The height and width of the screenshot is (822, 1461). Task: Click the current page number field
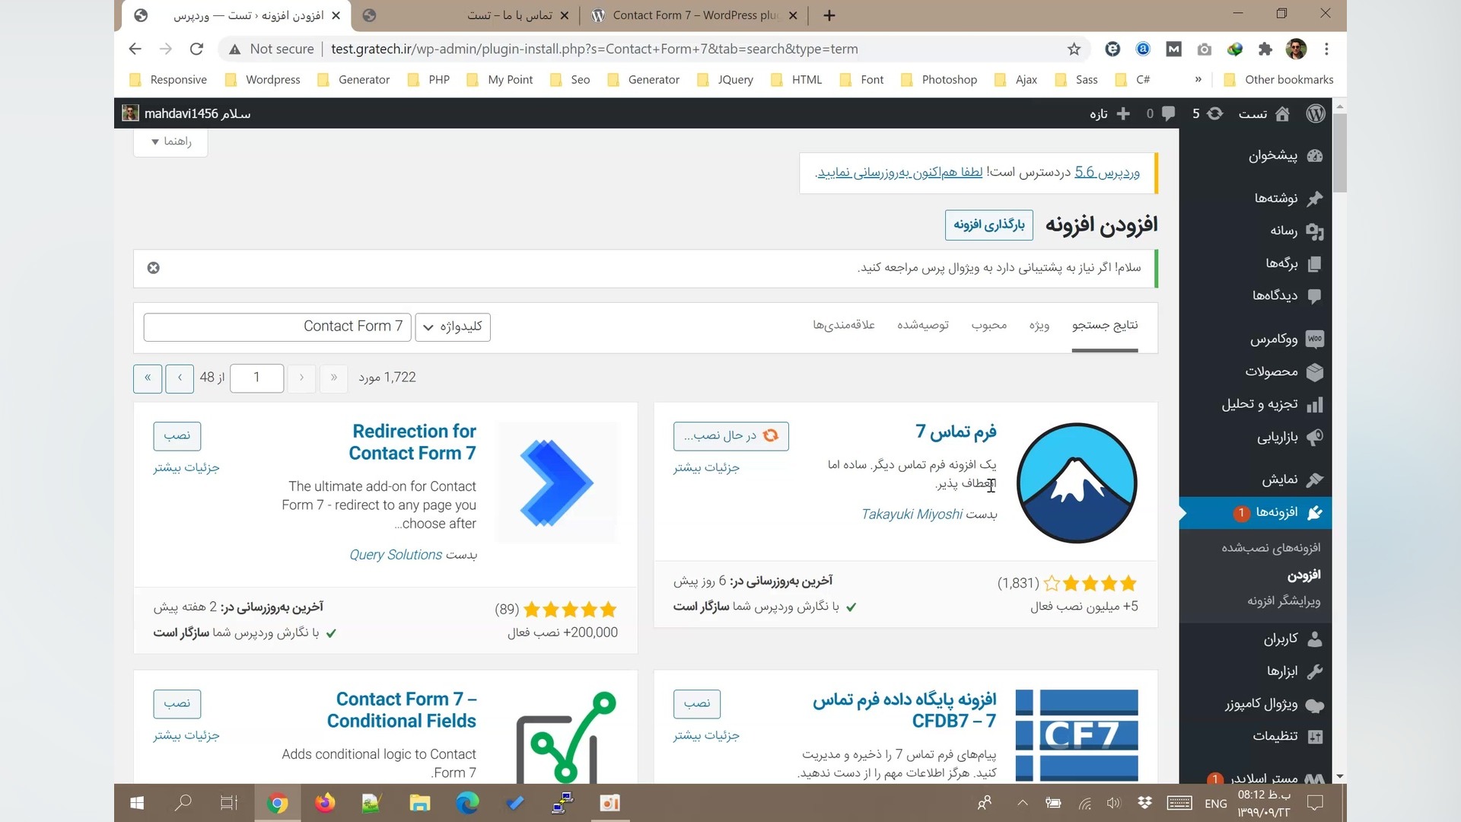click(257, 378)
